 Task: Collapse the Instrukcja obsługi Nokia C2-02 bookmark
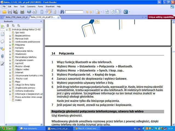[x=7, y=30]
